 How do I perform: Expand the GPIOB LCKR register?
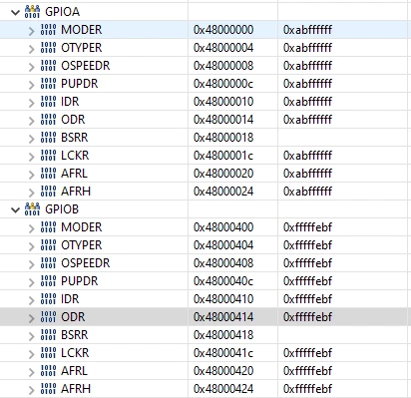(32, 354)
